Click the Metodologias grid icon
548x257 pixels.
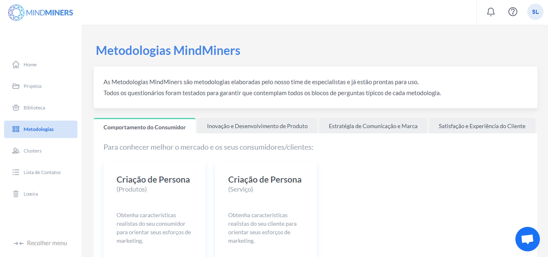coord(16,129)
